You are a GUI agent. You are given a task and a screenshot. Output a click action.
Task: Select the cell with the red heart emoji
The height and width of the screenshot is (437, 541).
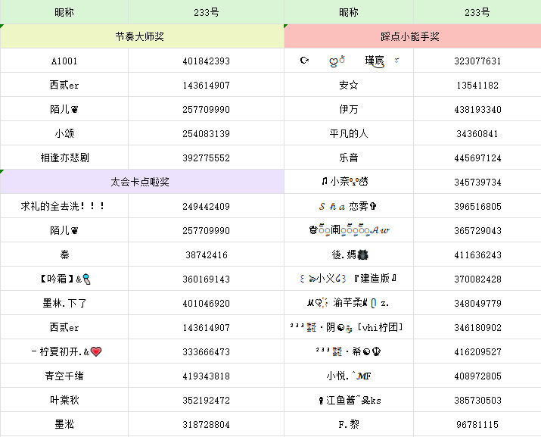64,351
